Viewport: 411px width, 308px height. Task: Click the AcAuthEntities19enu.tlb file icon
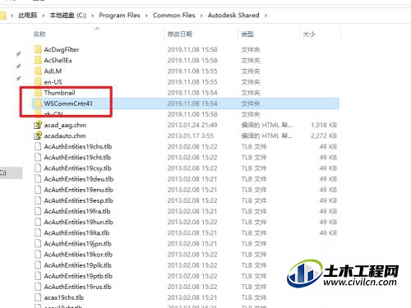click(38, 190)
